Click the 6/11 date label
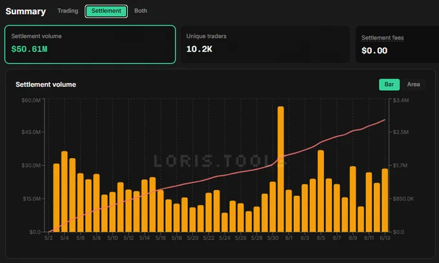The height and width of the screenshot is (263, 439). coord(369,238)
